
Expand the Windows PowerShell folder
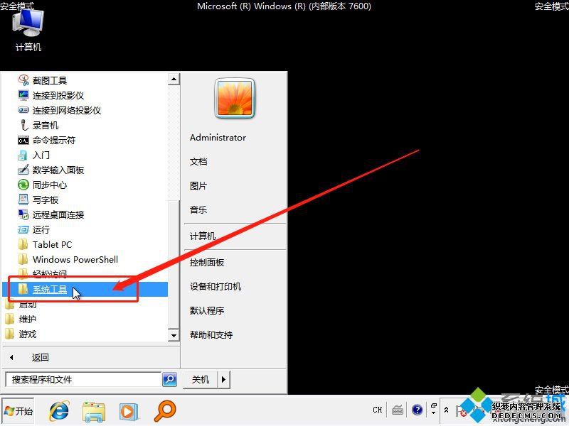coord(75,259)
